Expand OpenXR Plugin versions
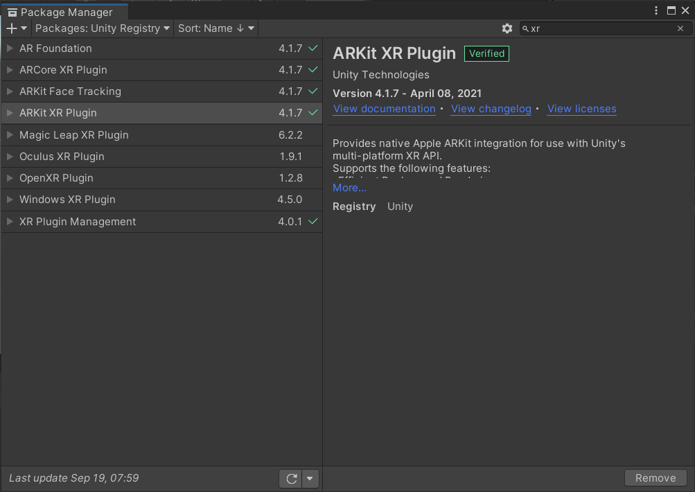The width and height of the screenshot is (695, 492). (10, 177)
